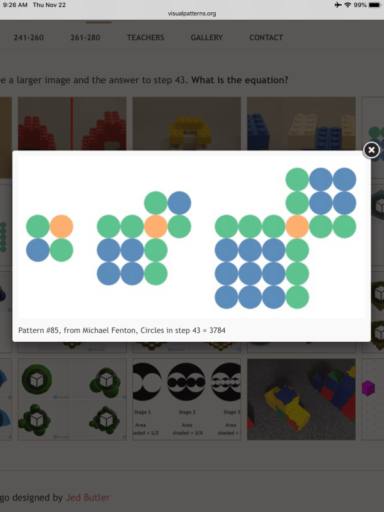Open the blue and white Lego thumbnail
Viewport: 384px width, 512px height.
(x=301, y=124)
